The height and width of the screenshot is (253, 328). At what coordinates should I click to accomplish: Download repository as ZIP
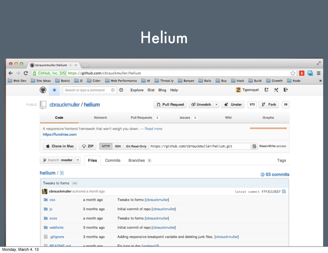pos(88,146)
